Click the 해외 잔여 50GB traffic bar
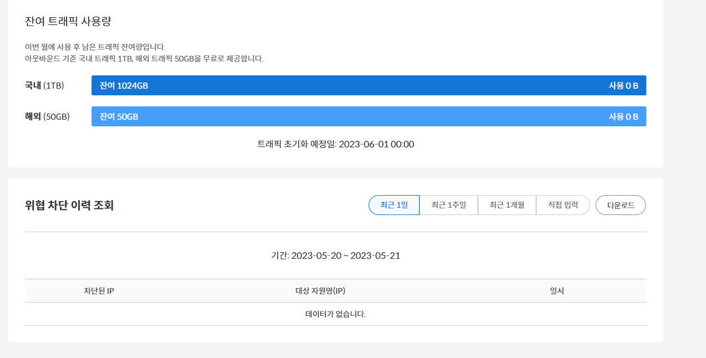Image resolution: width=706 pixels, height=358 pixels. (369, 116)
